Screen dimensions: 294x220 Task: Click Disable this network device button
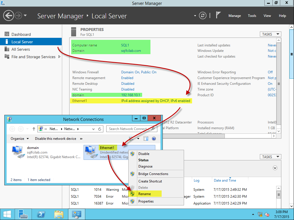pos(55,139)
